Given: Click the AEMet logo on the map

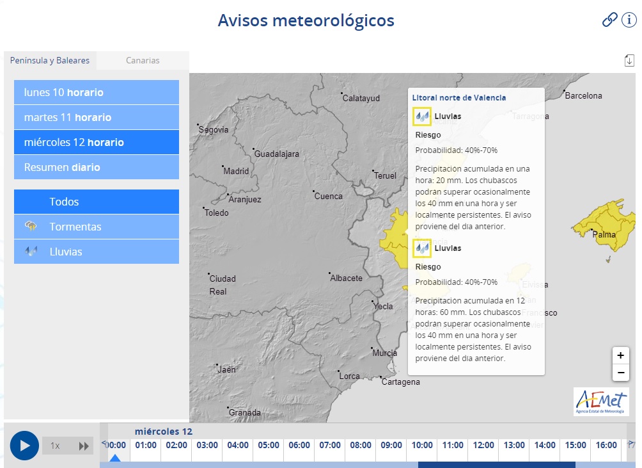Looking at the screenshot, I should pos(600,402).
